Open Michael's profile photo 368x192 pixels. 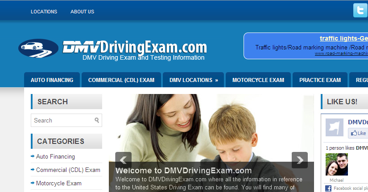point(336,164)
